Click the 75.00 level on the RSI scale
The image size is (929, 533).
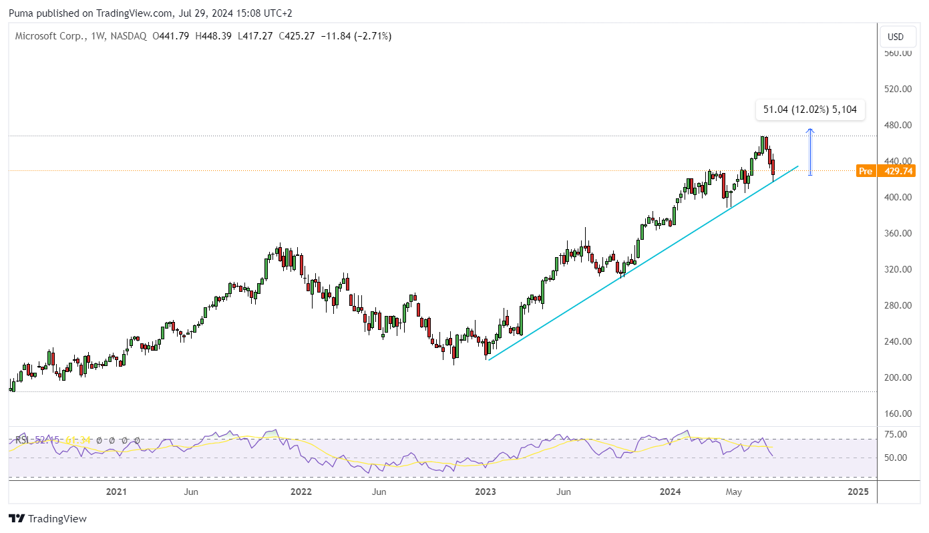click(896, 434)
